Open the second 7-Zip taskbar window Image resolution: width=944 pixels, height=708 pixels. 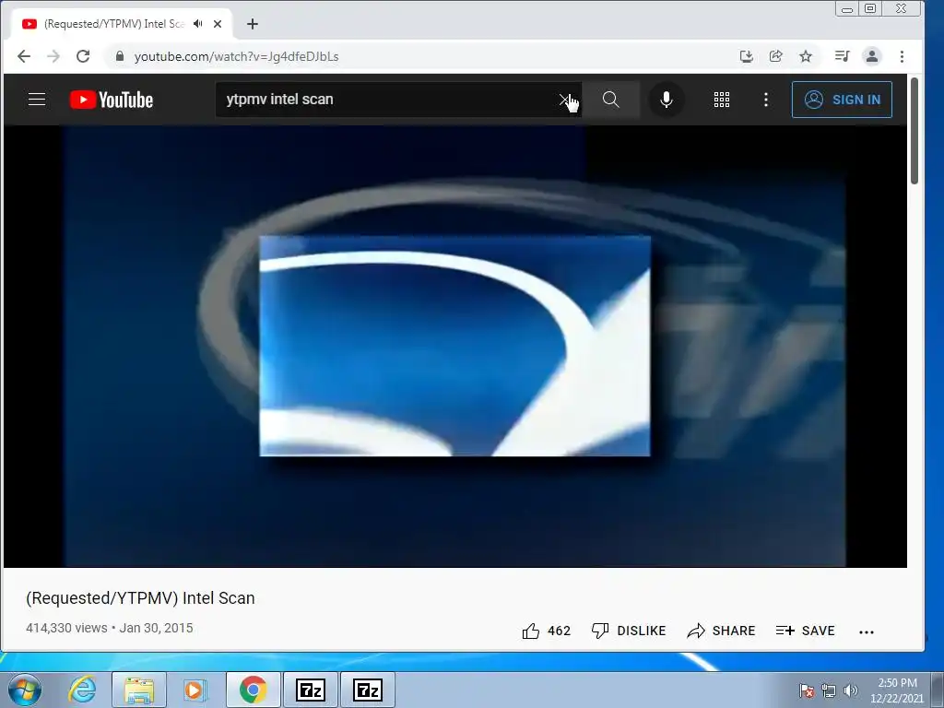(368, 690)
